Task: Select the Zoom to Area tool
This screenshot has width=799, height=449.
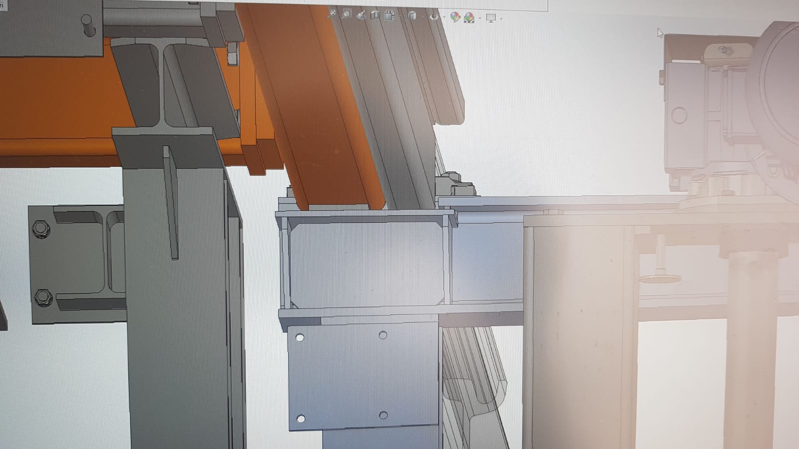Action: pyautogui.click(x=347, y=14)
